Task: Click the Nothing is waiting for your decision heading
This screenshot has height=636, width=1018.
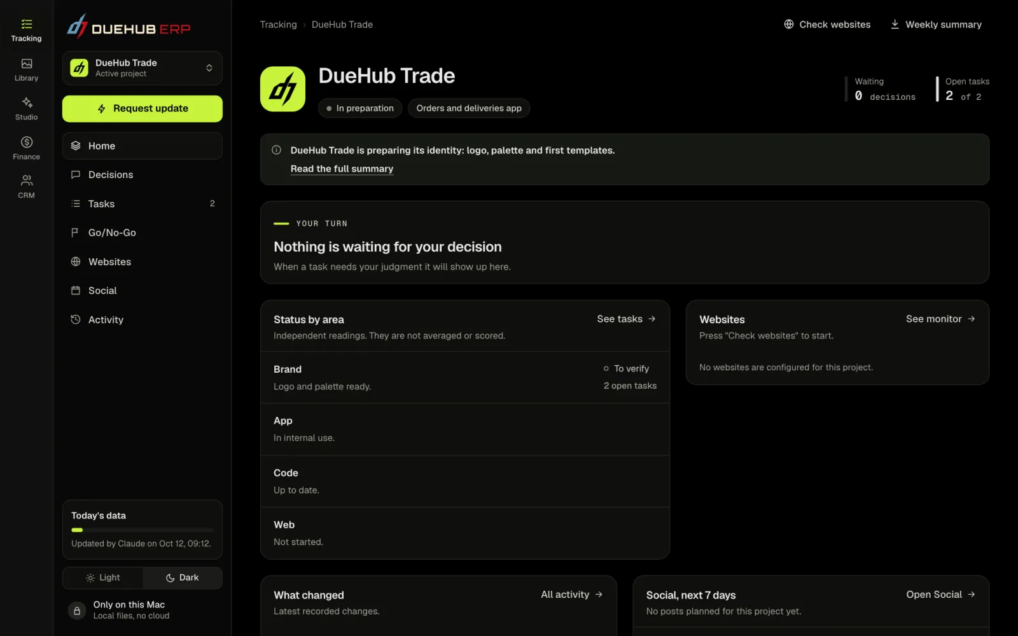Action: [387, 247]
